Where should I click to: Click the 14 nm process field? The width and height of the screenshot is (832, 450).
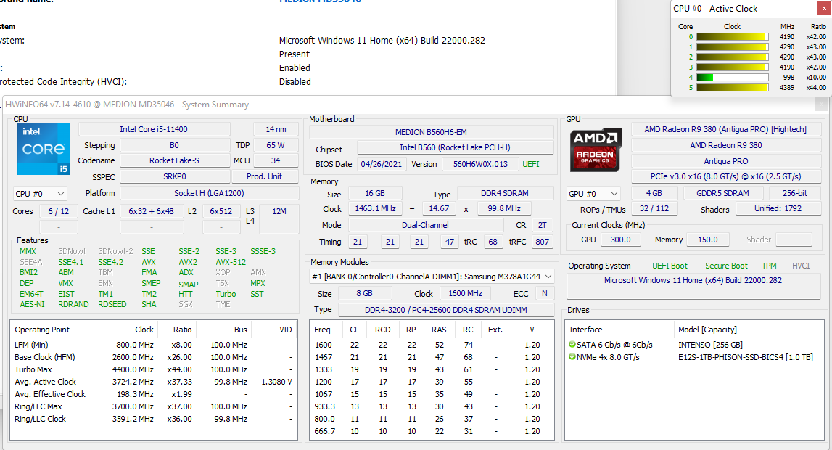pos(276,129)
